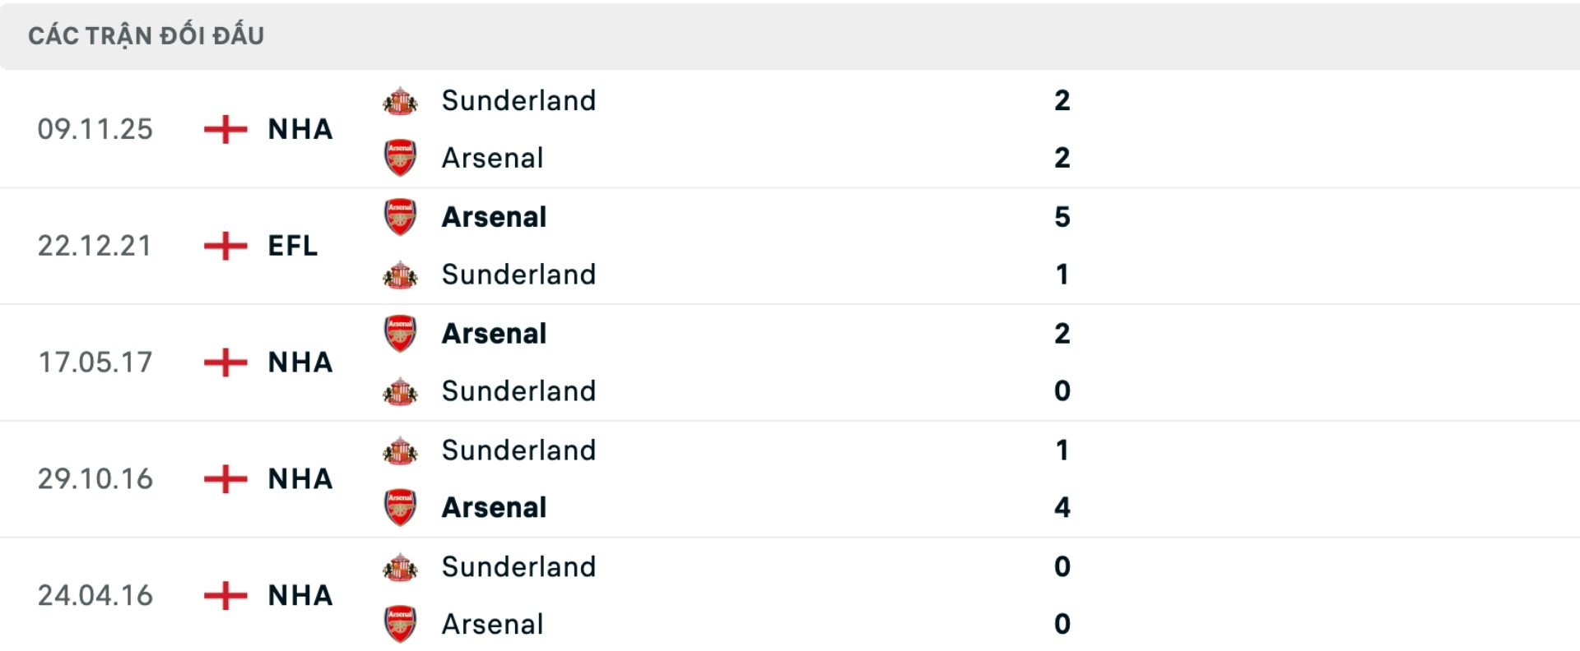Select the England flag in the EFL row

coord(224,246)
